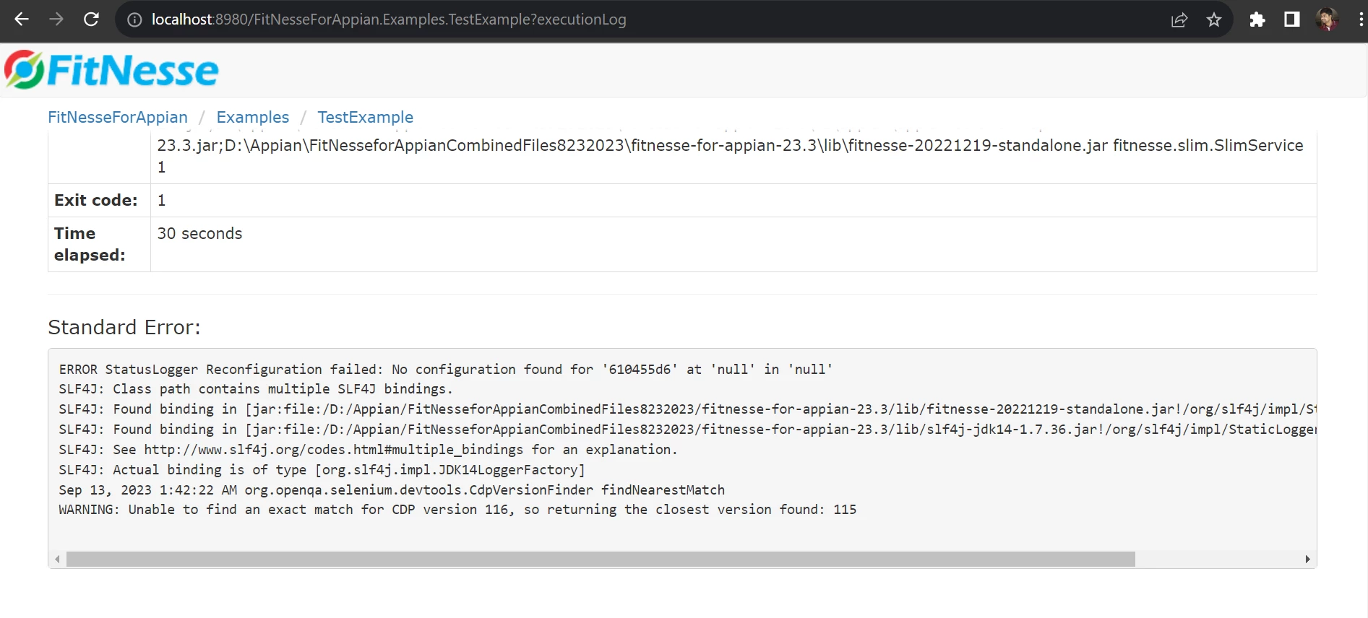Open the user profile avatar
This screenshot has width=1368, height=618.
point(1327,19)
